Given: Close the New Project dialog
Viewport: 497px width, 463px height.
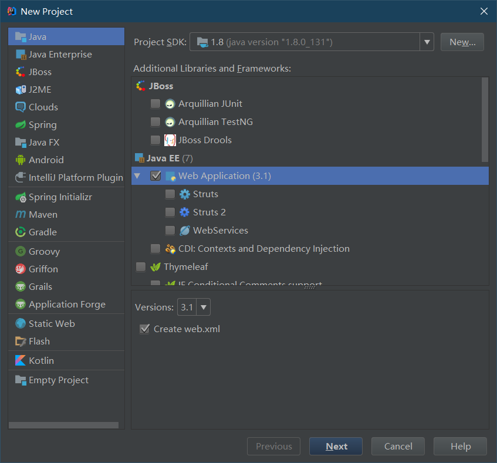Looking at the screenshot, I should 484,11.
